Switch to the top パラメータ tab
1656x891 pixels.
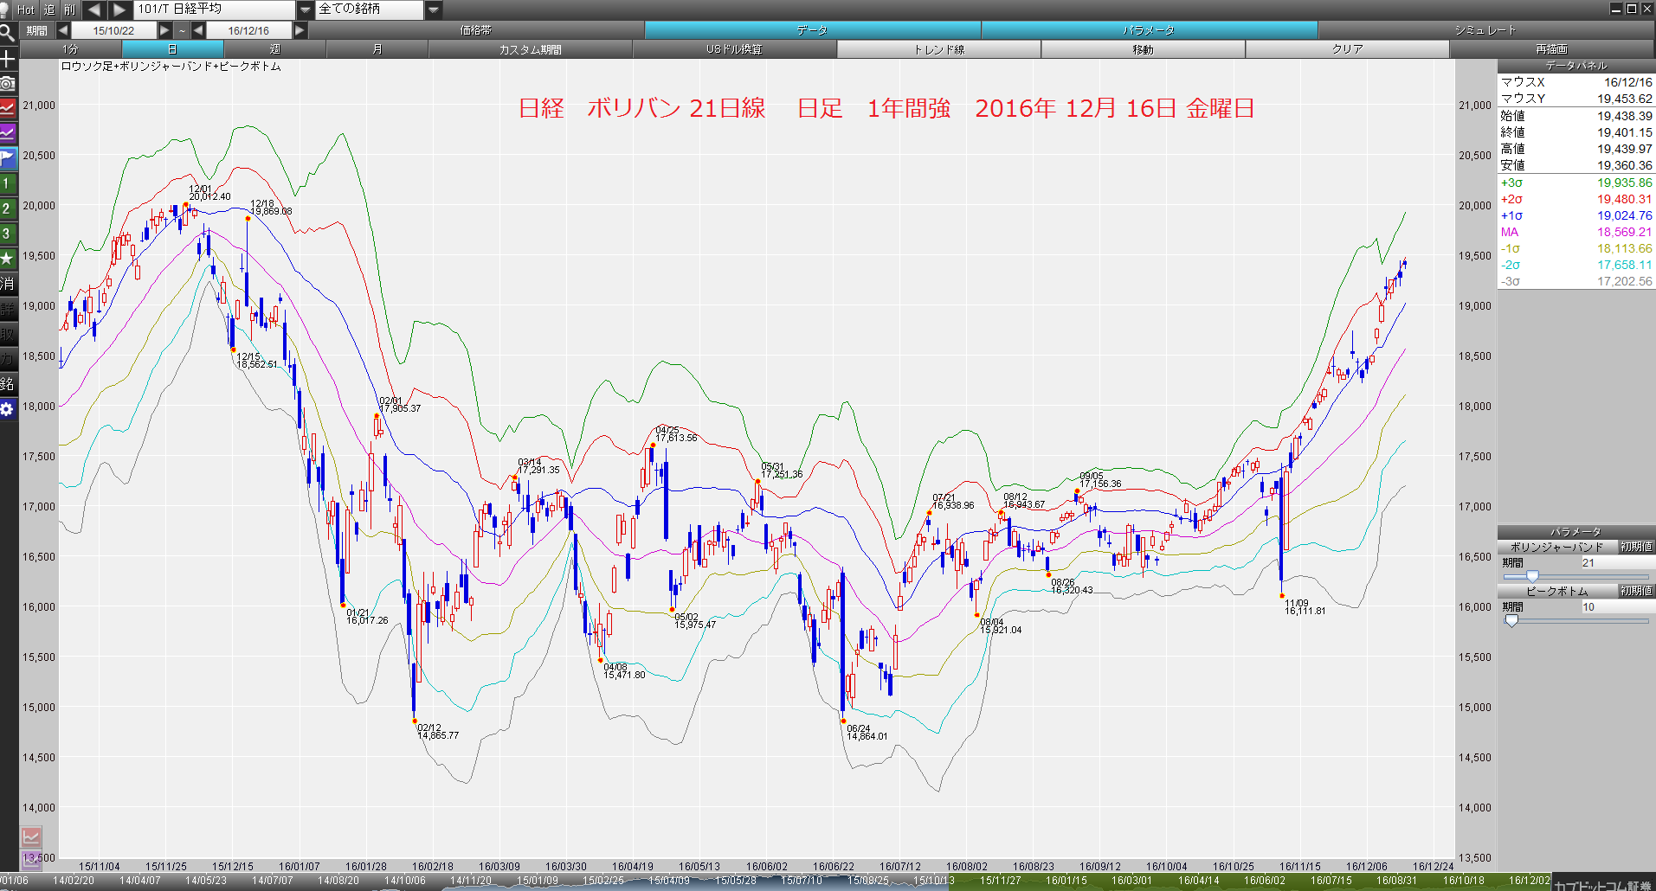pos(1149,30)
